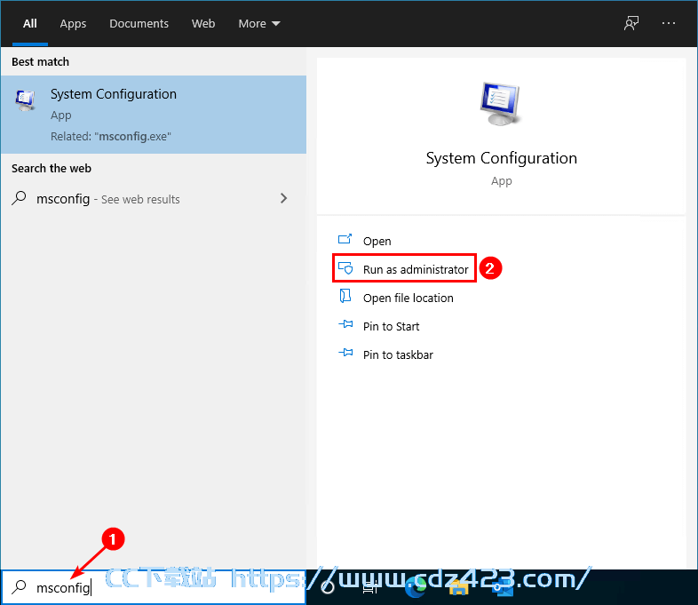Image resolution: width=698 pixels, height=605 pixels.
Task: Click the pin icon beside Pin to Start
Action: pos(345,324)
